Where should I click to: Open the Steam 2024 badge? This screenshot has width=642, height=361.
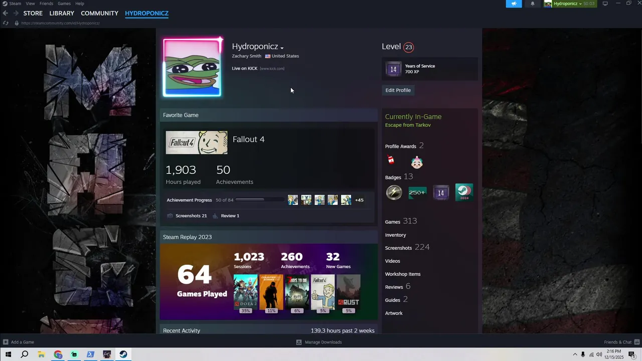tap(464, 193)
